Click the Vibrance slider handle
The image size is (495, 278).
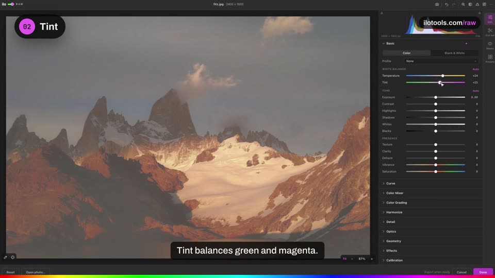[x=436, y=165]
